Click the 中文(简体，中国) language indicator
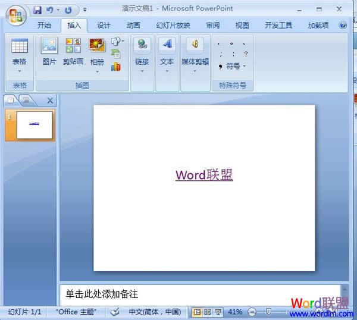 pyautogui.click(x=155, y=312)
